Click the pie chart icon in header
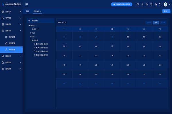This screenshot has height=114, width=172. [x=138, y=4]
